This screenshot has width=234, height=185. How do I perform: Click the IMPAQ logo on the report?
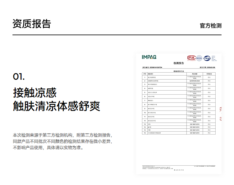(149, 57)
